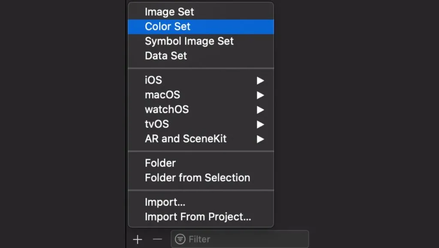Expand the AR and SceneKit submenu
Screen dimensions: 439x248
pyautogui.click(x=262, y=139)
